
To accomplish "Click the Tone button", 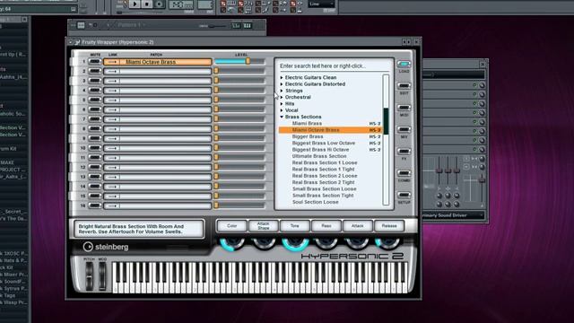I will pos(295,226).
